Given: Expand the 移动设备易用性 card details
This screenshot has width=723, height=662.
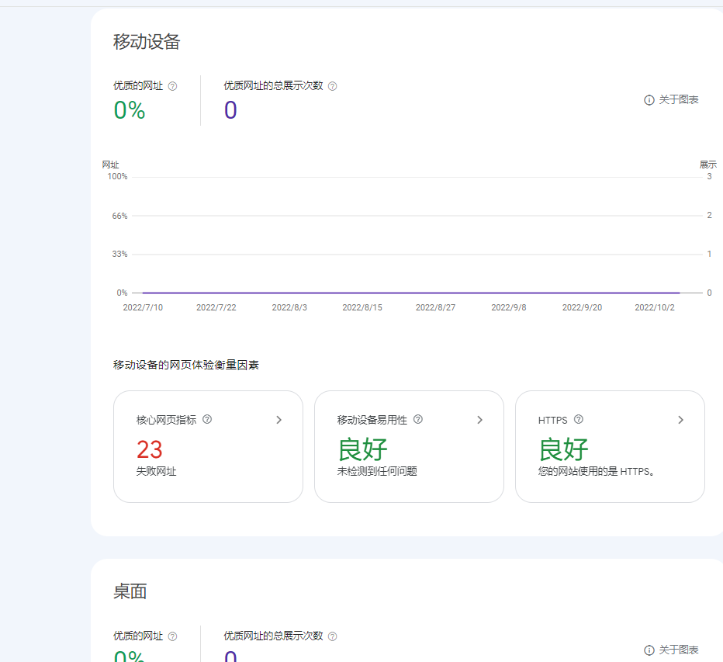Looking at the screenshot, I should [479, 419].
